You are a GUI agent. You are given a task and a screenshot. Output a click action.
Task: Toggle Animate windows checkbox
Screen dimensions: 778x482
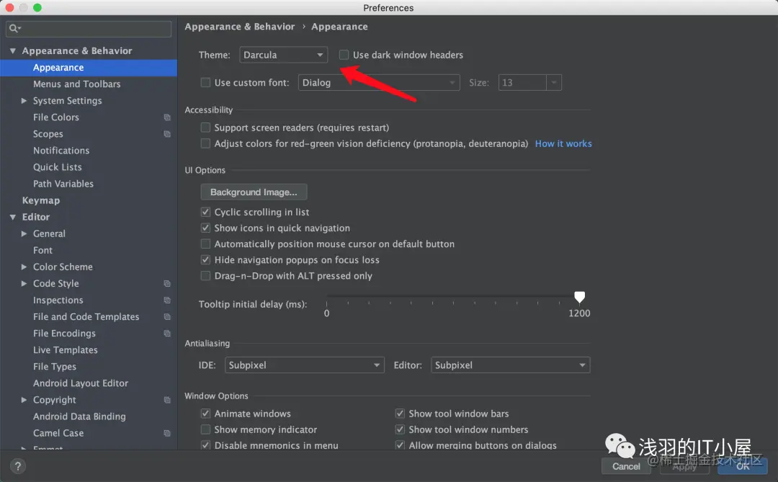[205, 414]
